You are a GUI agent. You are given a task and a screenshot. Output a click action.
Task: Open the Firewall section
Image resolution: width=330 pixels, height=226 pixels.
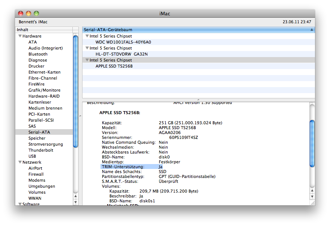pyautogui.click(x=36, y=174)
